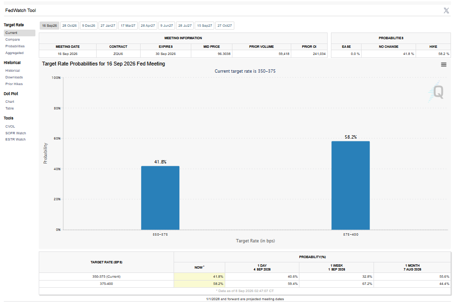Click the 96.3038 mid price cell

211,54
